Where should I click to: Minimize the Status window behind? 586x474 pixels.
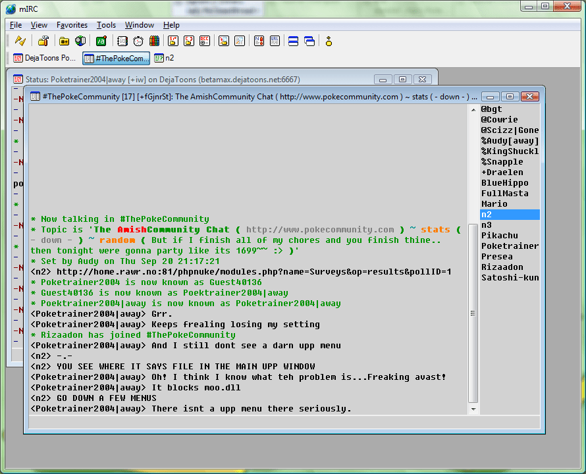(383, 79)
